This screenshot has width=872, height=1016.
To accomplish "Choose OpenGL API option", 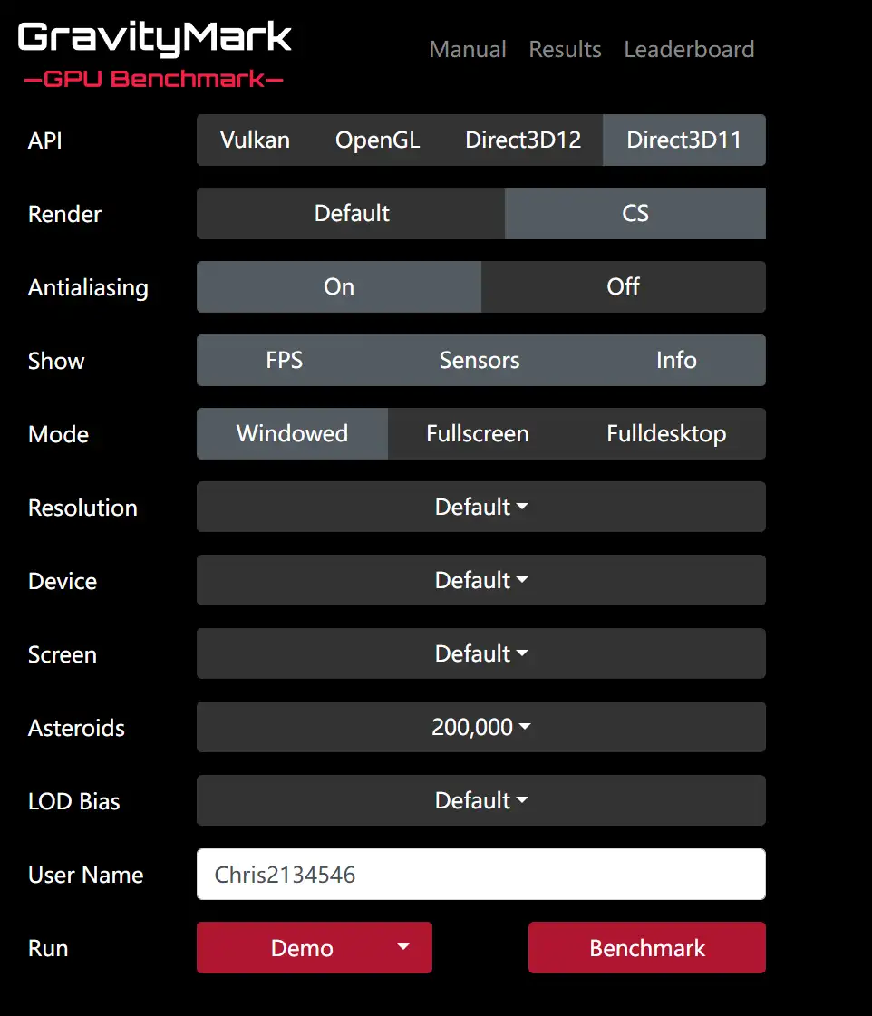I will (x=378, y=140).
